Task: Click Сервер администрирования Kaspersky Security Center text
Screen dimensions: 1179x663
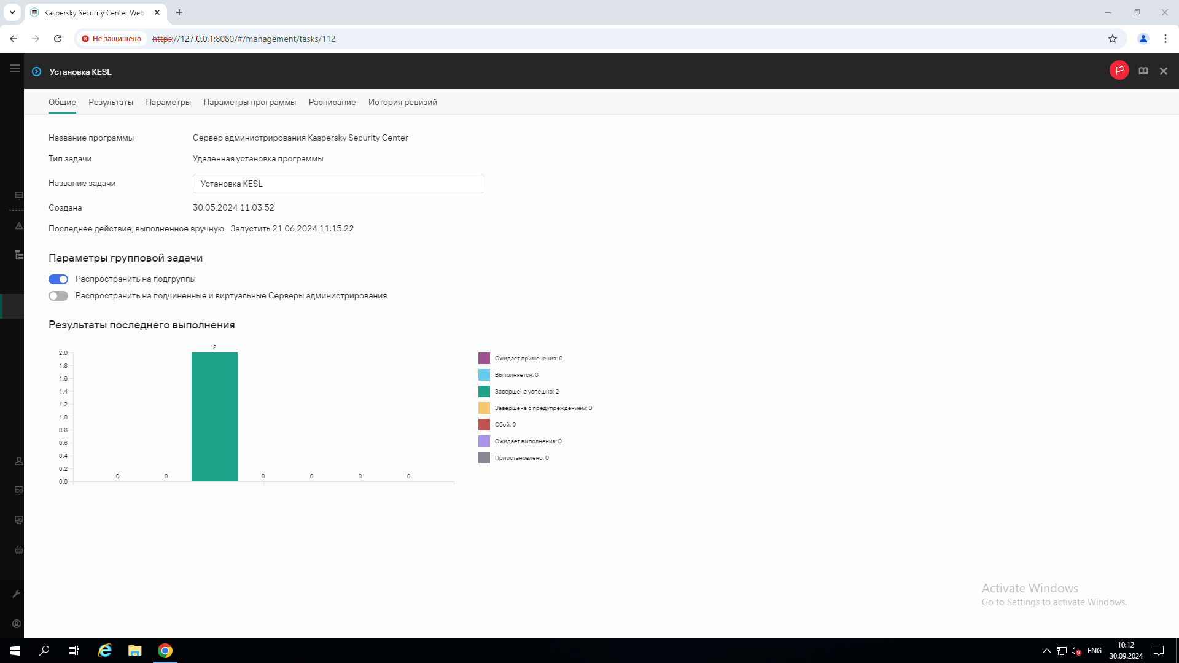Action: [x=300, y=138]
